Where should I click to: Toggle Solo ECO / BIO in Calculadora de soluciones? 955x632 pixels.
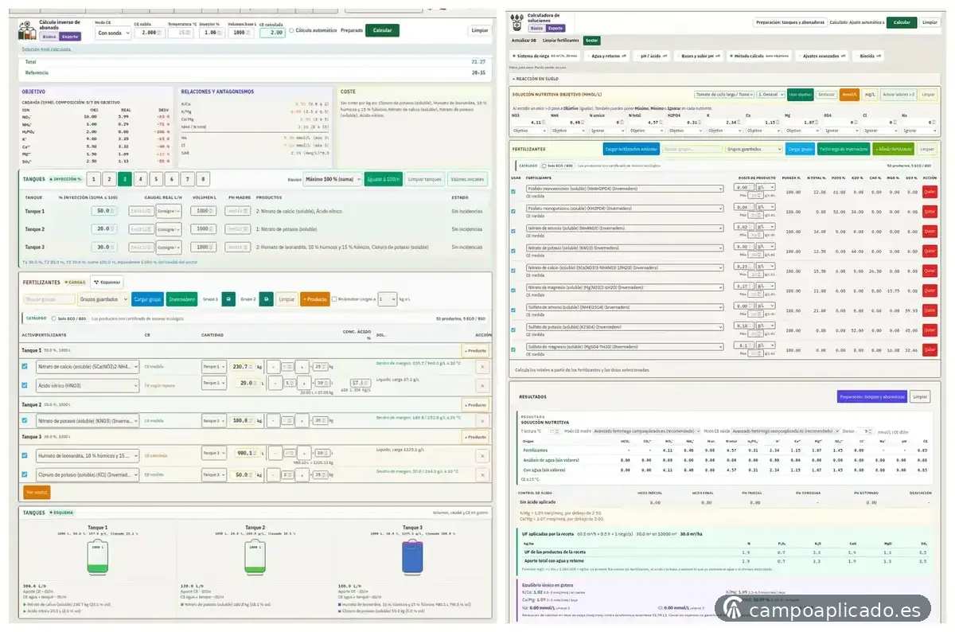pos(543,166)
